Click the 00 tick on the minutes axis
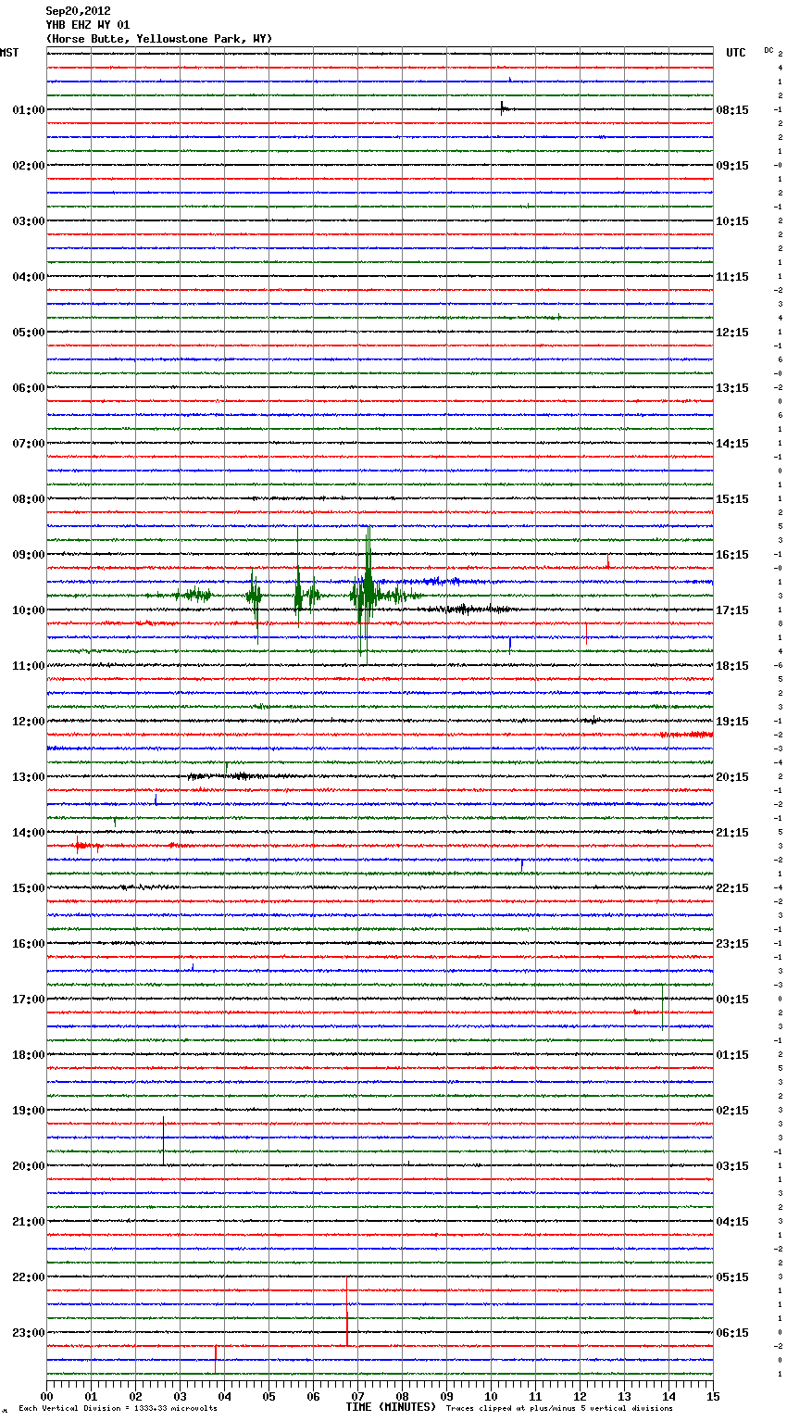This screenshot has height=1421, width=787. click(46, 1397)
